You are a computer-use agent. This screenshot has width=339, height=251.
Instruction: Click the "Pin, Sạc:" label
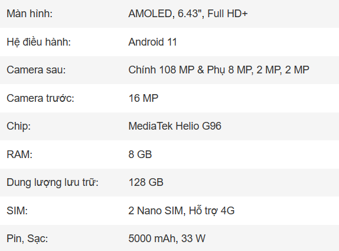coord(27,239)
